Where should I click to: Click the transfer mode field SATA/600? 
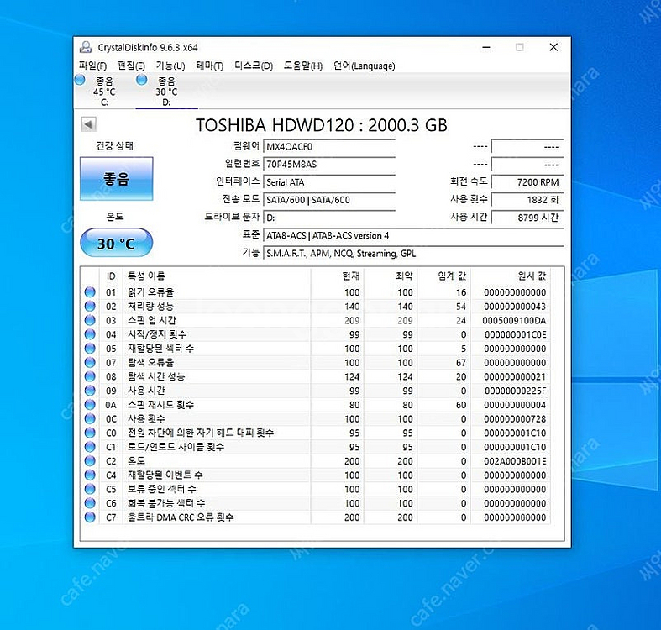tap(329, 200)
